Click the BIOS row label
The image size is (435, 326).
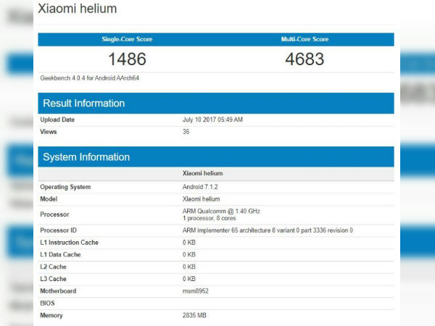pyautogui.click(x=47, y=304)
